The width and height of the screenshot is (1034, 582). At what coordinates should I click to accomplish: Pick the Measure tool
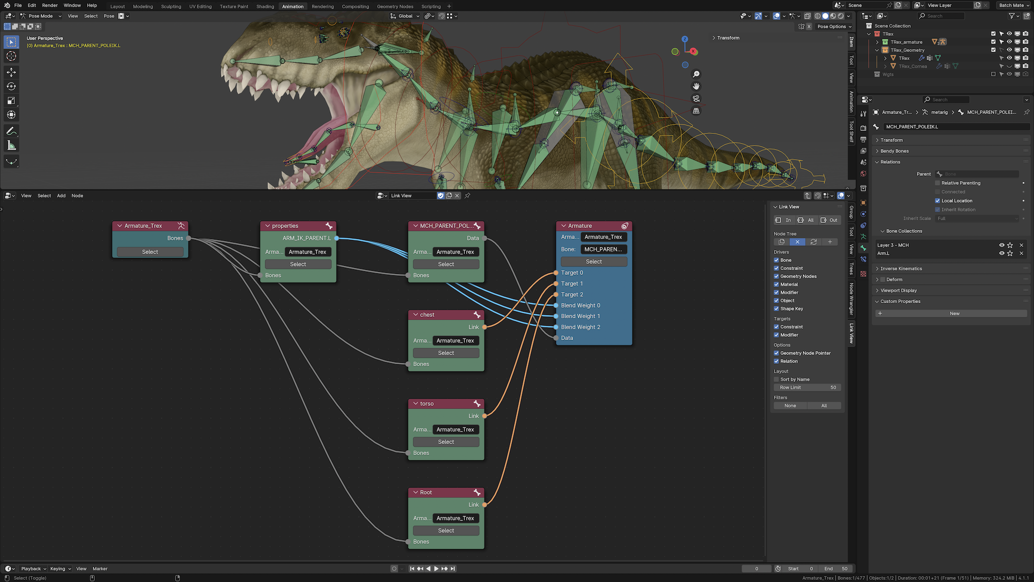11,145
